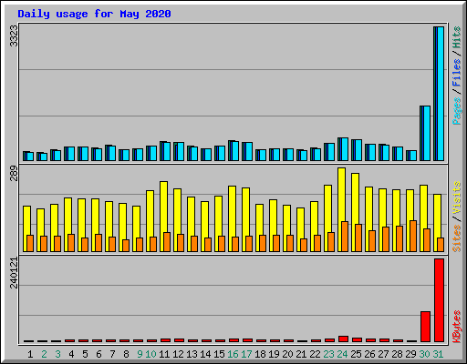The image size is (467, 364).
Task: Click day 9 on the x-axis
Action: tap(140, 354)
